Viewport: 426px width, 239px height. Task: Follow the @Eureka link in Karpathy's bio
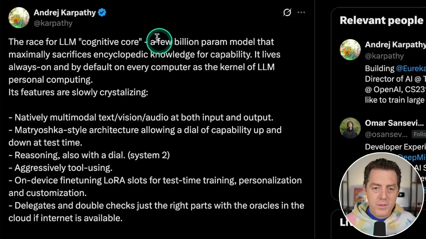[411, 68]
